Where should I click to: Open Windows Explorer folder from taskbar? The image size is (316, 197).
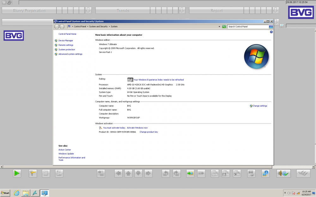pos(26,193)
